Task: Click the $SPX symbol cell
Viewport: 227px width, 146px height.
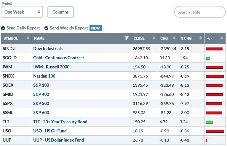Action: (x=16, y=104)
